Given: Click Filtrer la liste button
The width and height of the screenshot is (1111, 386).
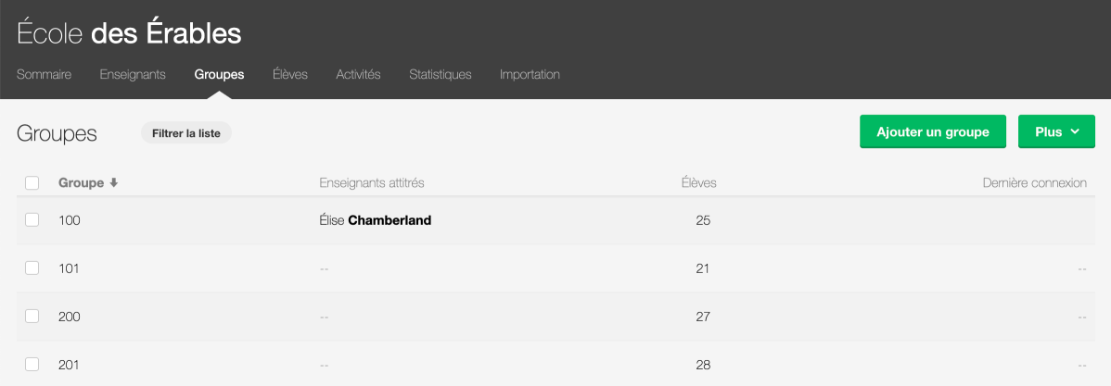Looking at the screenshot, I should (x=186, y=133).
